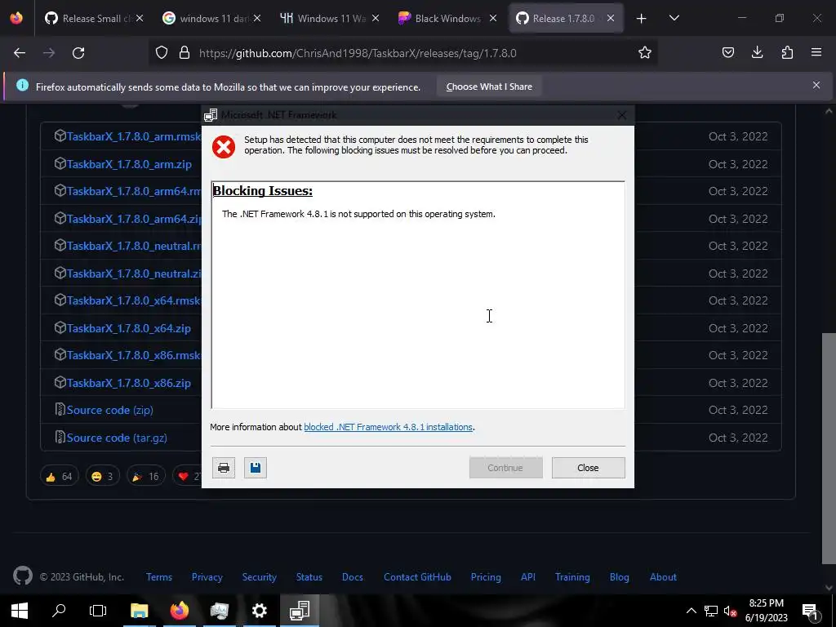Reload the current GitHub page

click(x=78, y=53)
